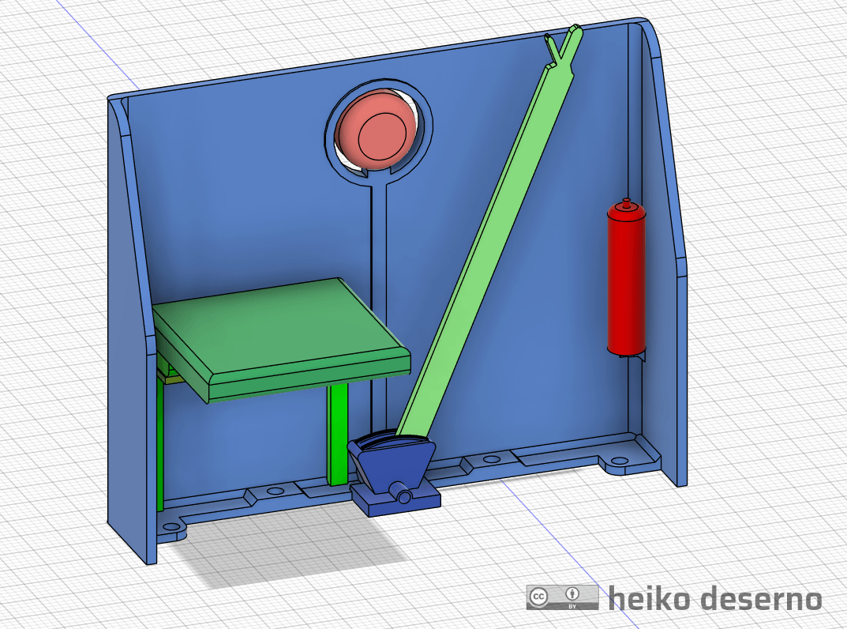Select the mounting hole in bottom-left corner tab
Viewport: 847px width, 629px height.
click(x=171, y=526)
